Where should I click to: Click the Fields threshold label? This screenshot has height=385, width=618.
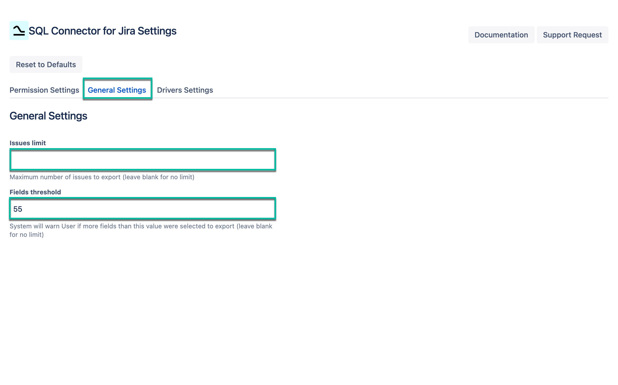coord(35,192)
